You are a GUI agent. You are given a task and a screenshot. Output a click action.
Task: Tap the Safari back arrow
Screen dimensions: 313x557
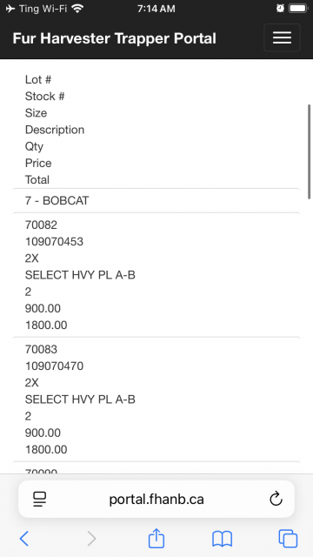pyautogui.click(x=24, y=539)
